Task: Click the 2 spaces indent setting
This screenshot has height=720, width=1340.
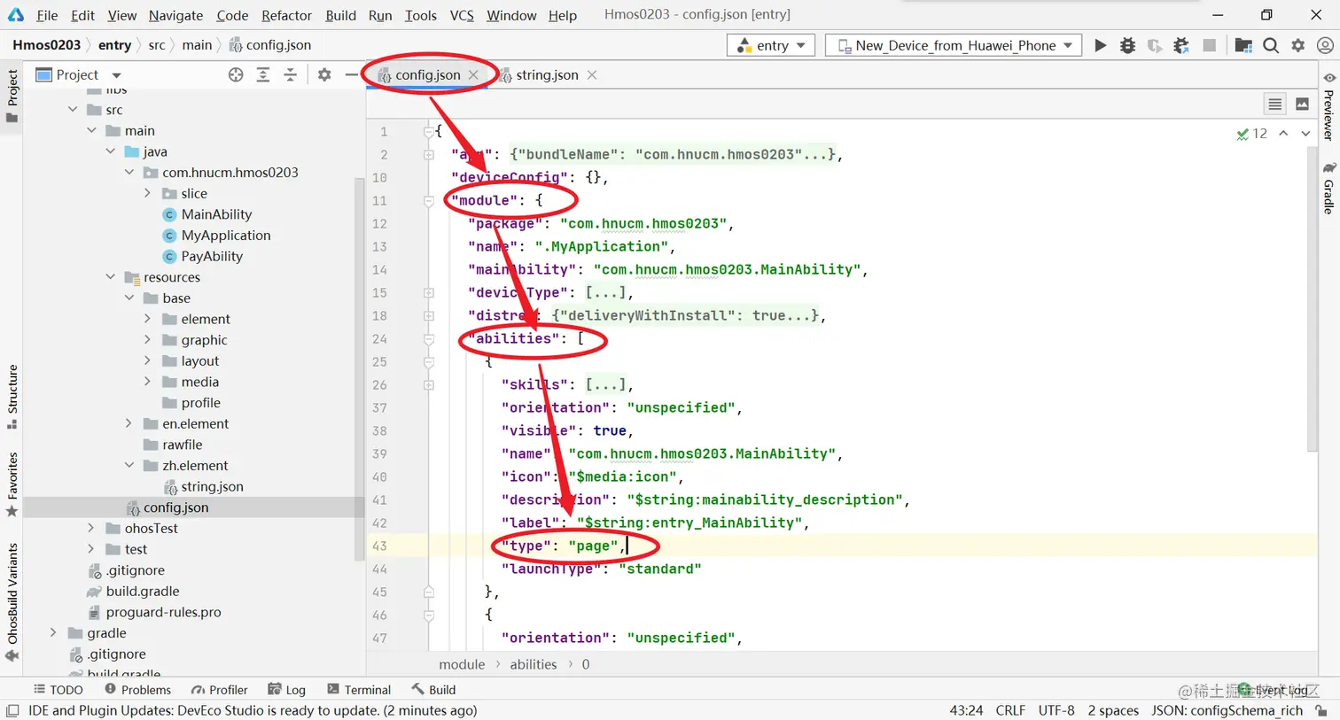Action: coord(1113,711)
